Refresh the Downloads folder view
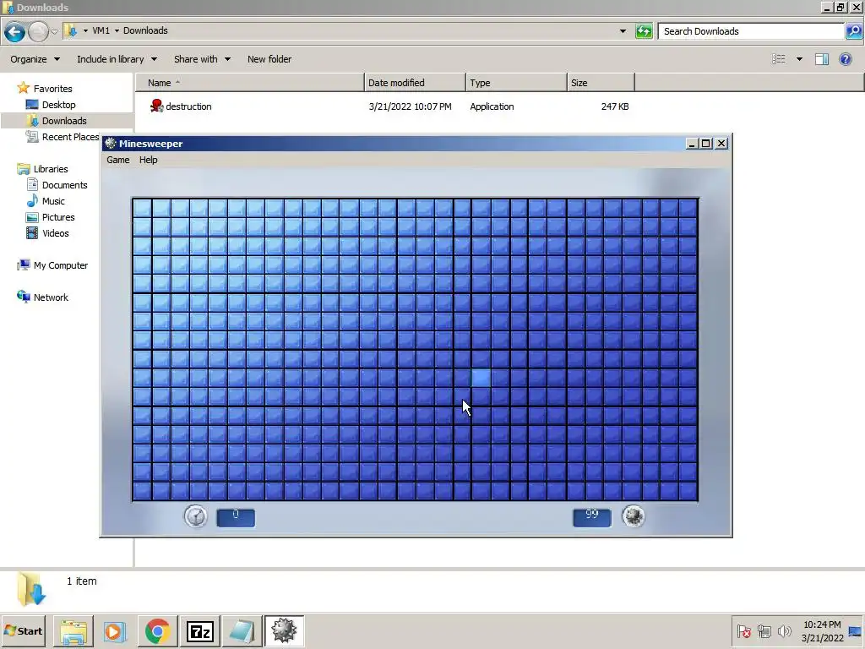This screenshot has height=649, width=865. click(x=644, y=31)
